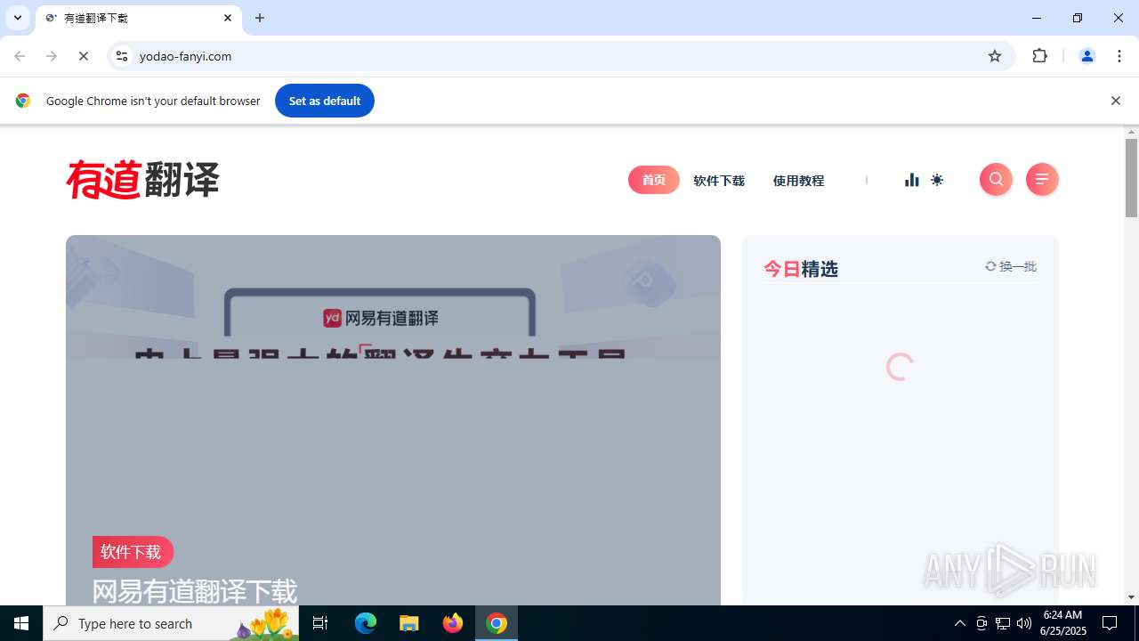Toggle the sun light-mode icon

(937, 180)
